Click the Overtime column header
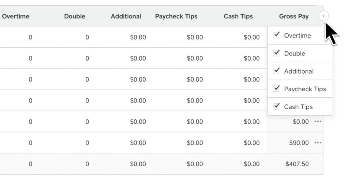This screenshot has width=347, height=192. point(16,16)
